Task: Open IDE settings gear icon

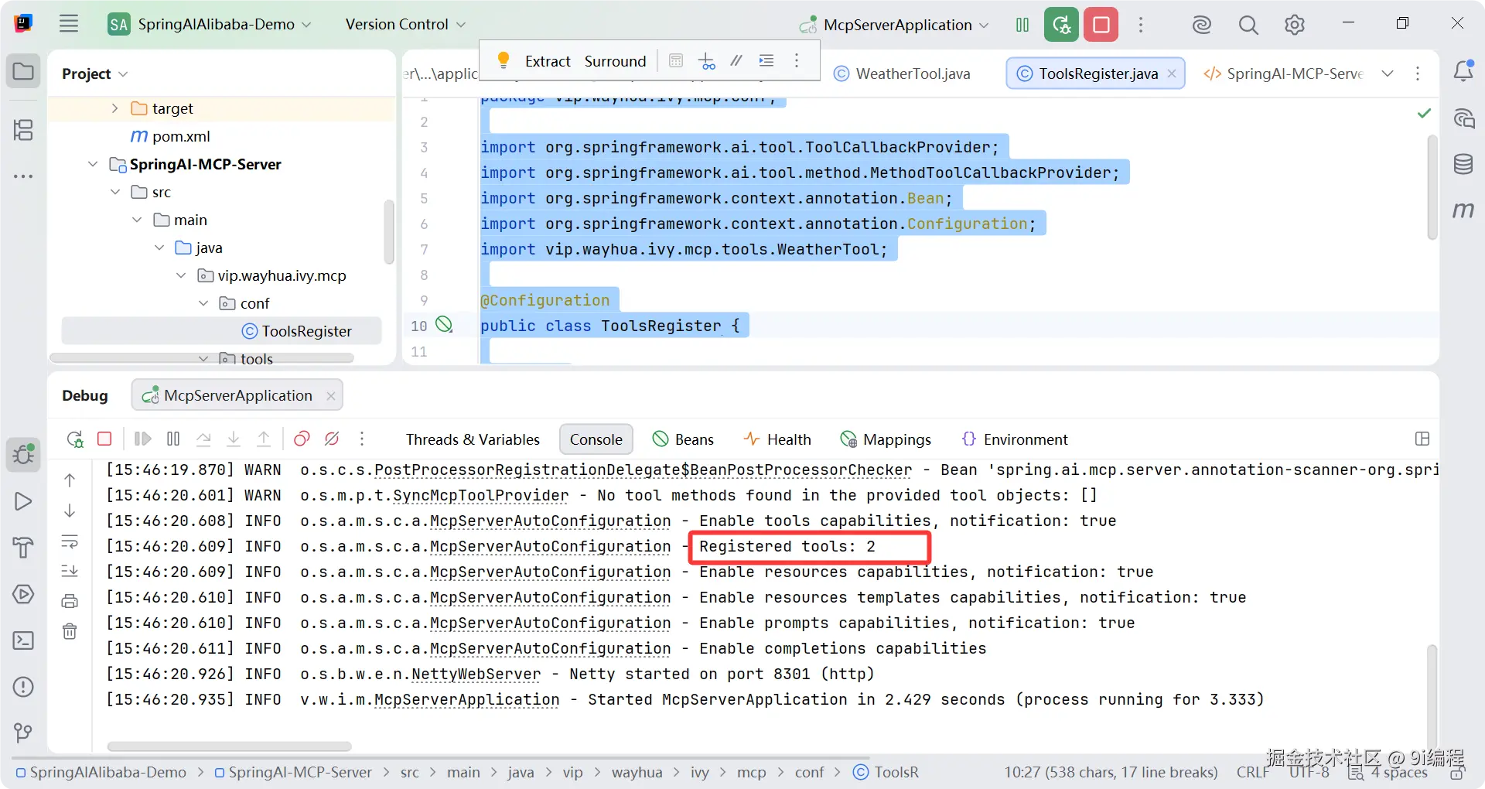Action: (x=1295, y=25)
